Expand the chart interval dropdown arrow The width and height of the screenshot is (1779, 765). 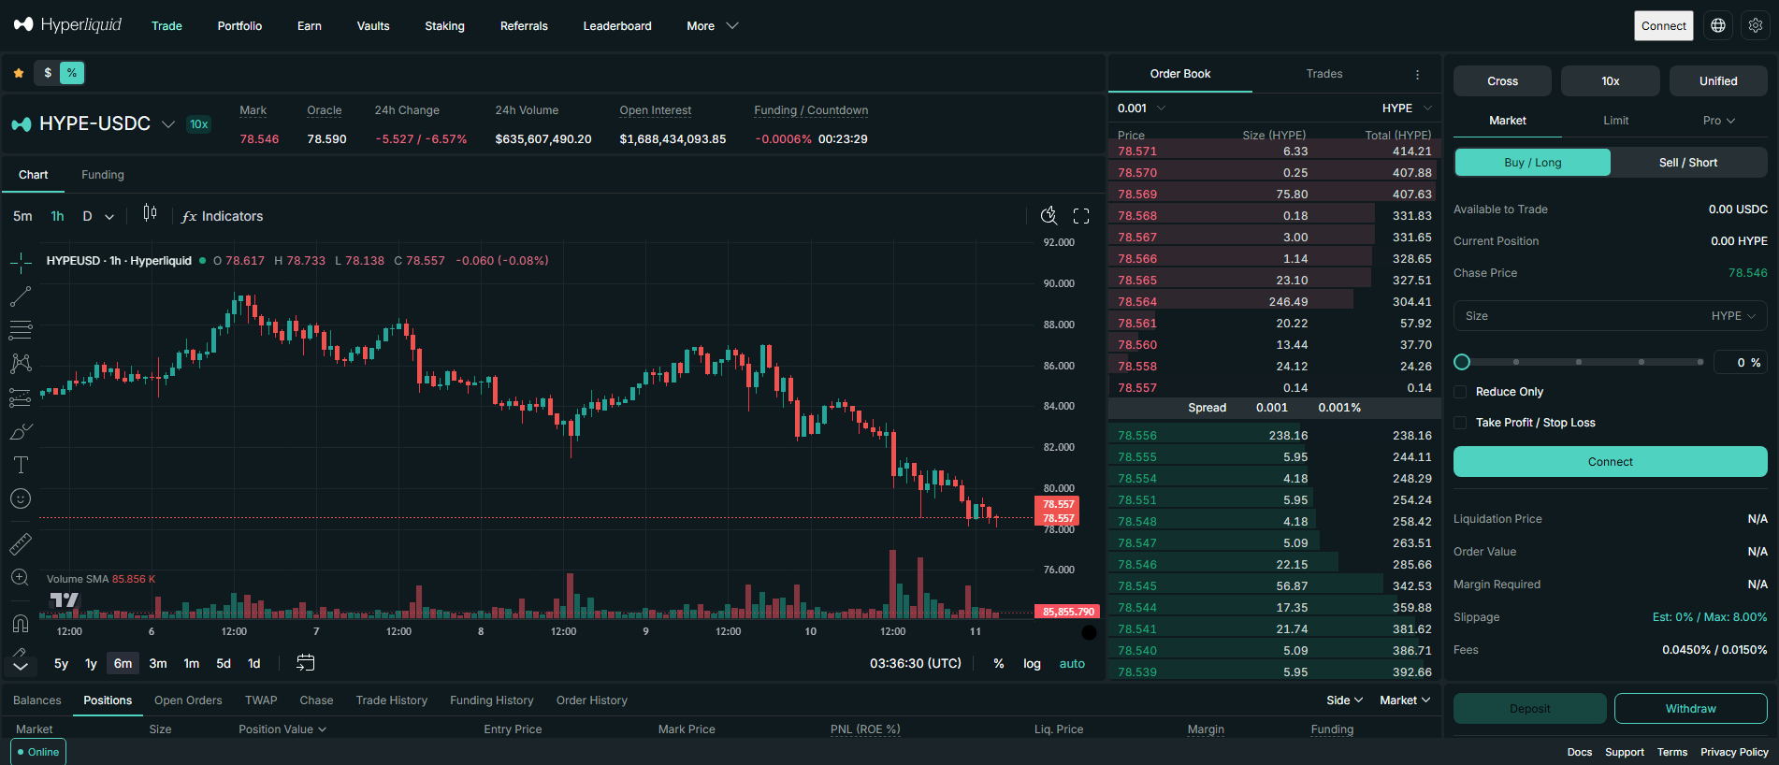(109, 216)
